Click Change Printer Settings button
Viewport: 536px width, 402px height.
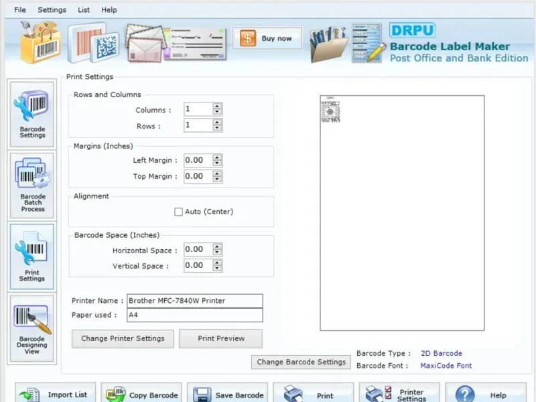click(123, 338)
